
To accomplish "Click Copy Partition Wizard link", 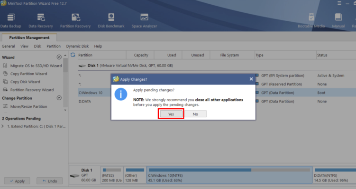I will [x=28, y=74].
